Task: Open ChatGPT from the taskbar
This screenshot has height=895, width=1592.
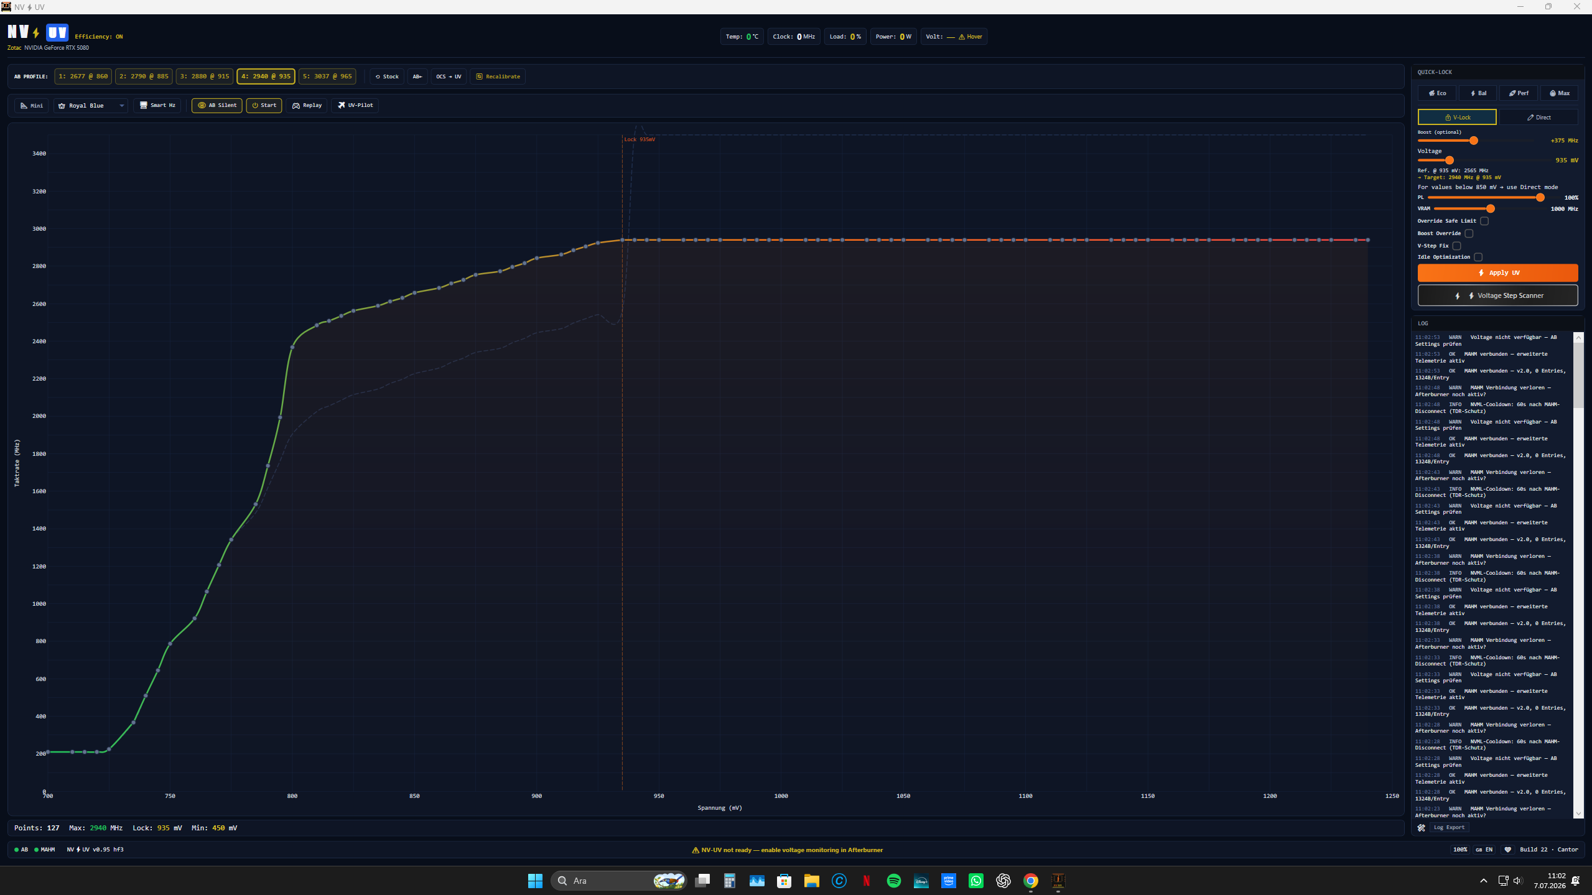Action: [1003, 881]
